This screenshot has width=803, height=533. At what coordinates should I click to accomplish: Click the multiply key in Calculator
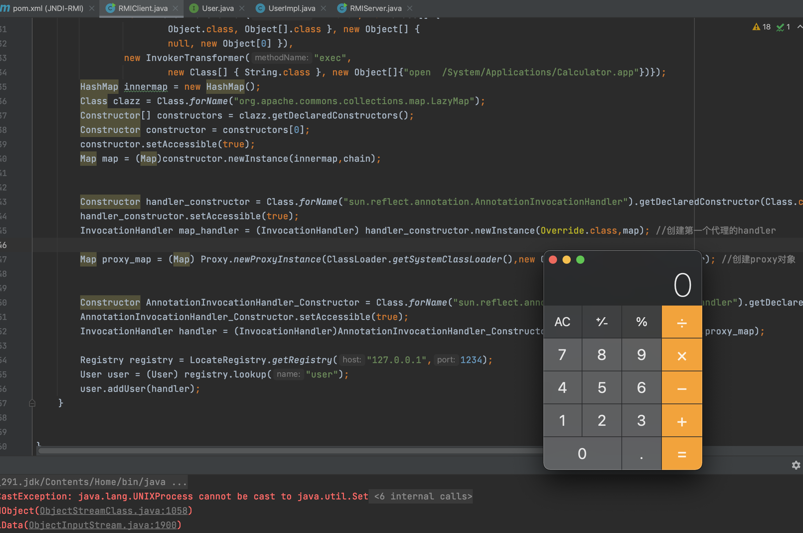click(682, 355)
